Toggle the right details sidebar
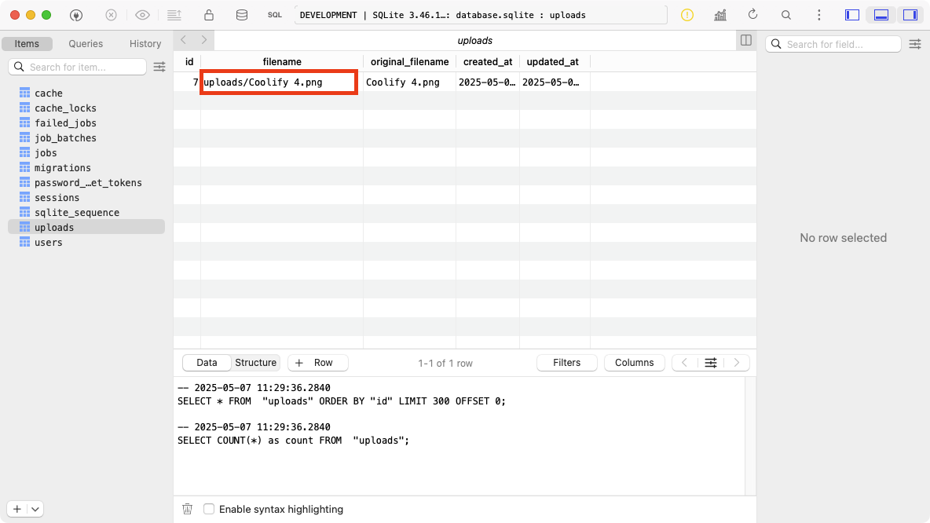This screenshot has width=930, height=523. coord(910,15)
